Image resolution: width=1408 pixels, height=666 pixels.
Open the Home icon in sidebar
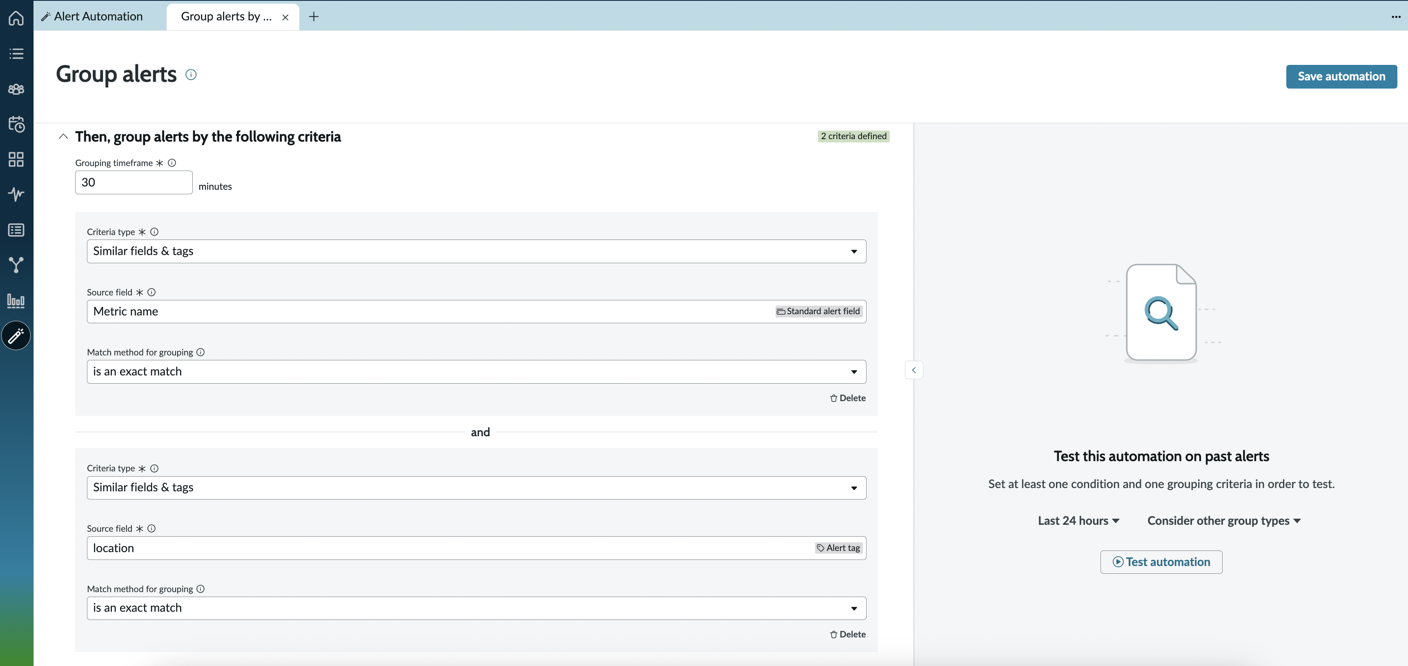tap(16, 18)
